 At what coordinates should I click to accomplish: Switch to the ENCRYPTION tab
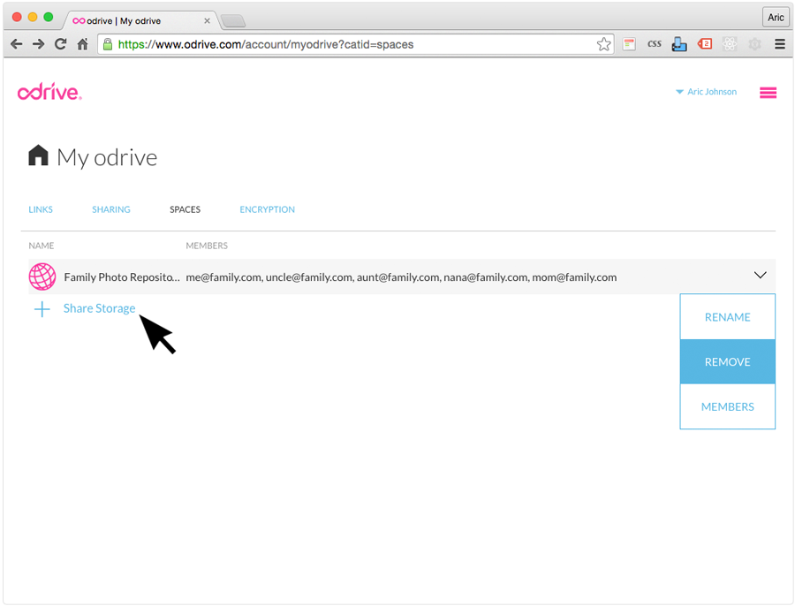pos(267,209)
